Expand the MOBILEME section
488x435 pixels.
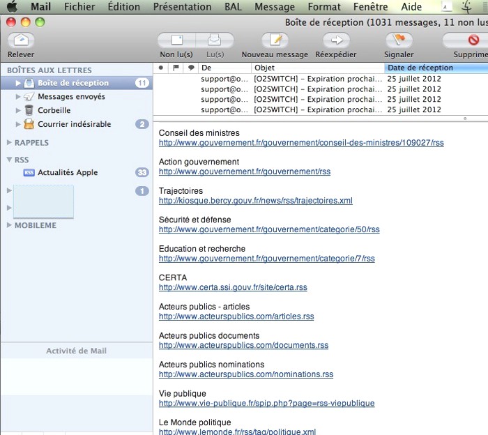pos(9,225)
